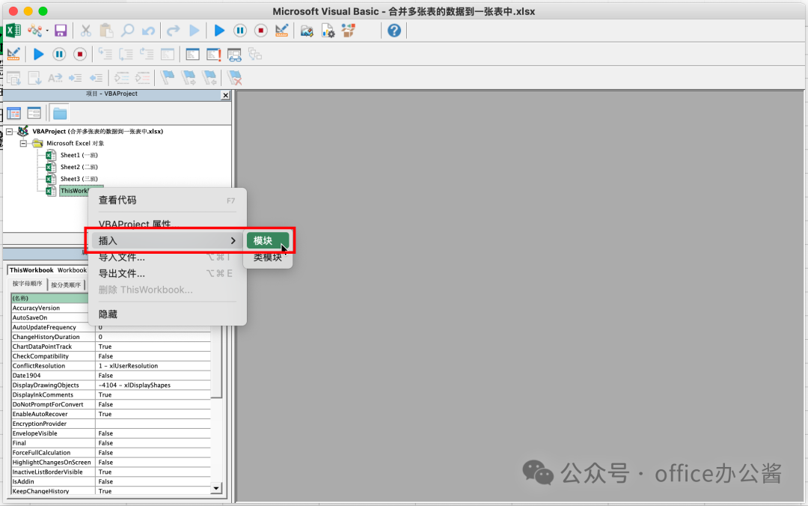Close the VBAProject project panel
Screen dimensions: 808x506
click(225, 95)
